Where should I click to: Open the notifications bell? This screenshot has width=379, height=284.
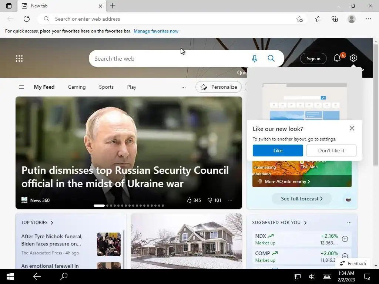click(337, 58)
